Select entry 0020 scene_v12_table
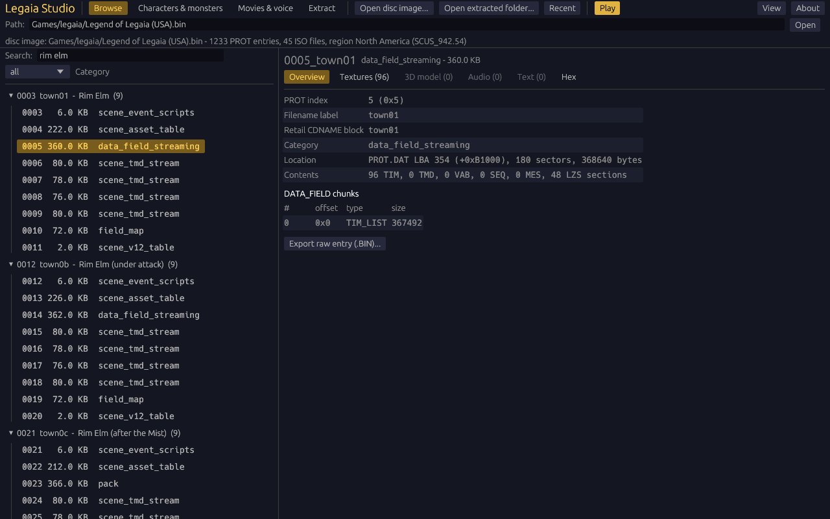 click(x=98, y=416)
